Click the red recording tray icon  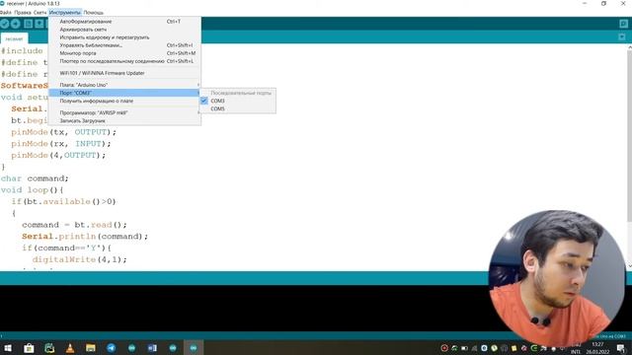444,348
